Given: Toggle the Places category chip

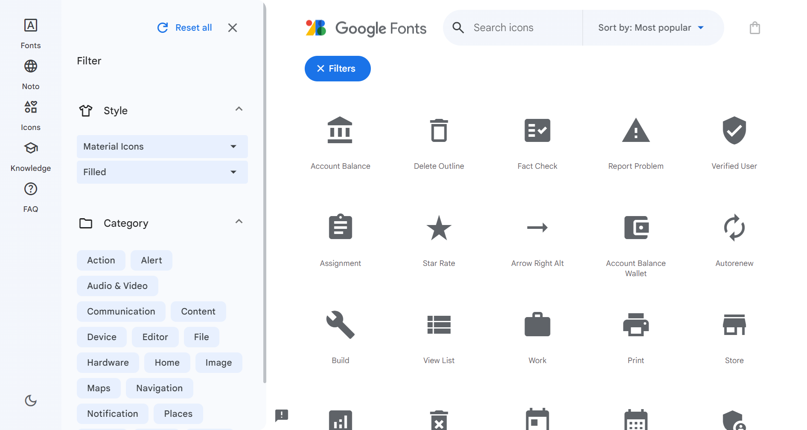Looking at the screenshot, I should click(x=178, y=414).
